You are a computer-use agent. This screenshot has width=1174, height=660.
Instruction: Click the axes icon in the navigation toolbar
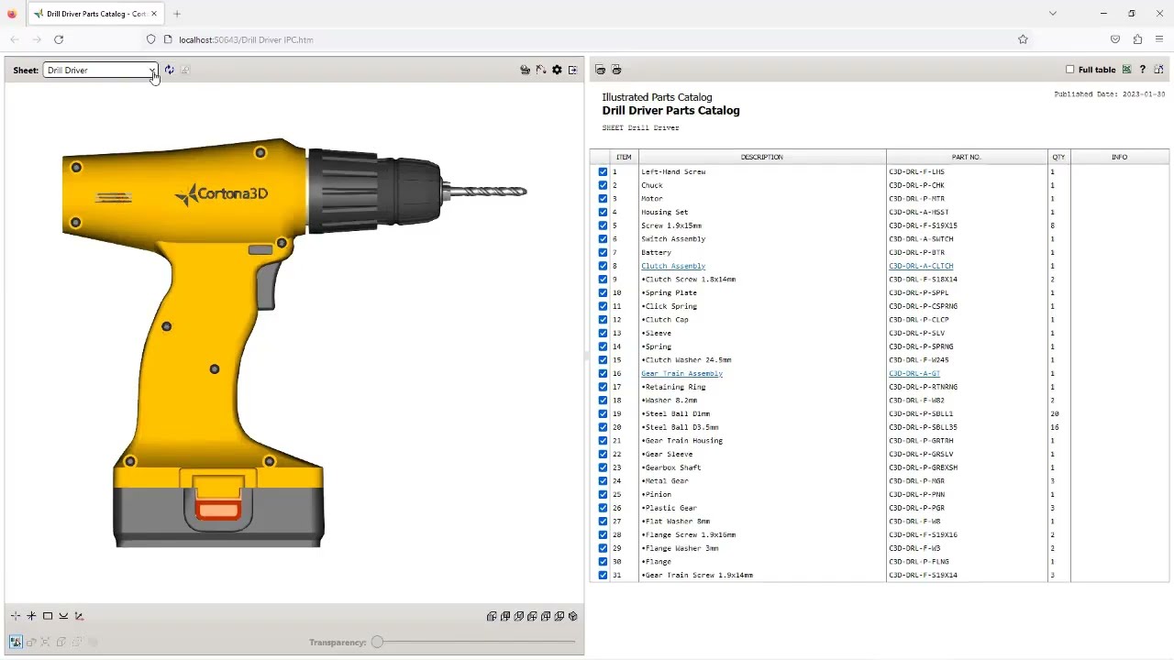tap(79, 616)
